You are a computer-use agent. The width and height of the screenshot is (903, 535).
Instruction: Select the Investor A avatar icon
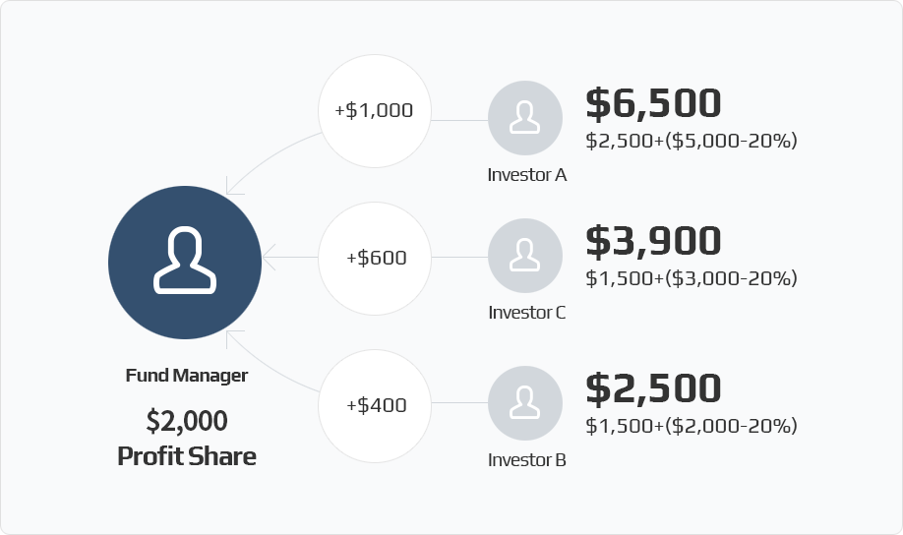[x=525, y=118]
